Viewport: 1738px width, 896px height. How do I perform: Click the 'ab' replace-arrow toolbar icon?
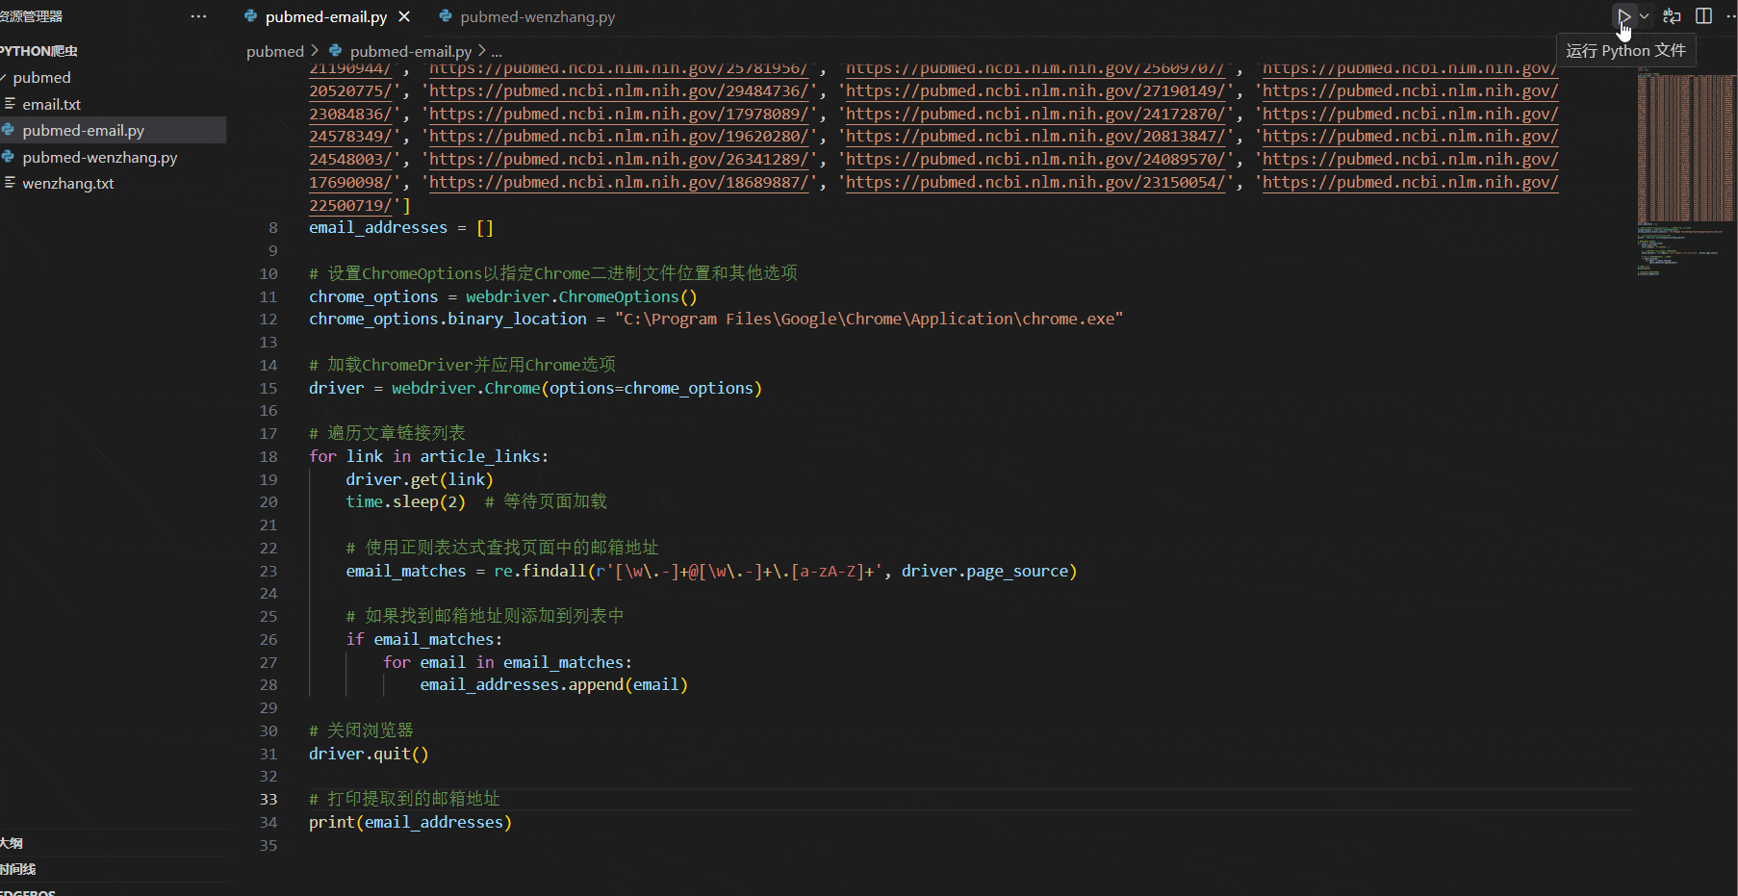(1672, 16)
